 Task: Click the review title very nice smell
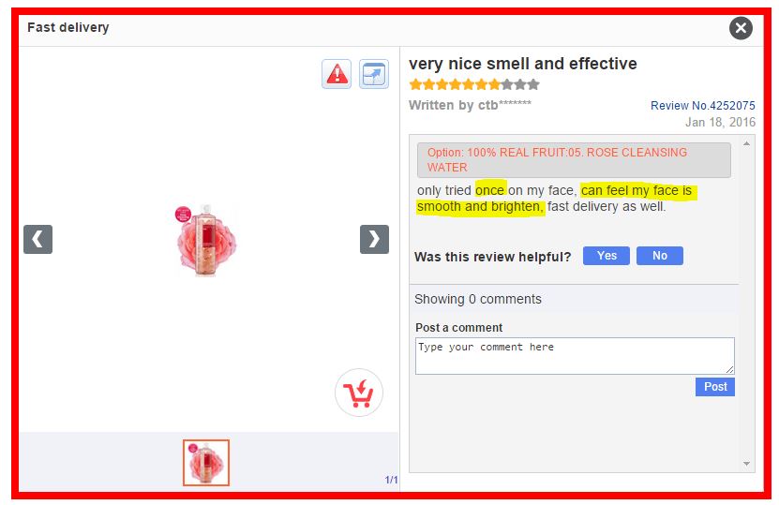tap(523, 64)
